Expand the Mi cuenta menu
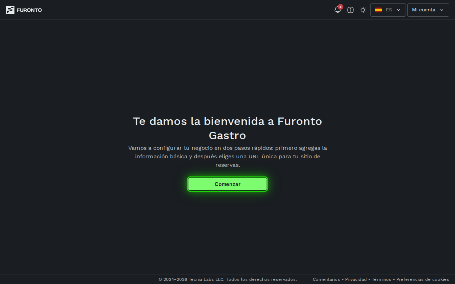Screen dimensions: 455x284 (x=428, y=10)
